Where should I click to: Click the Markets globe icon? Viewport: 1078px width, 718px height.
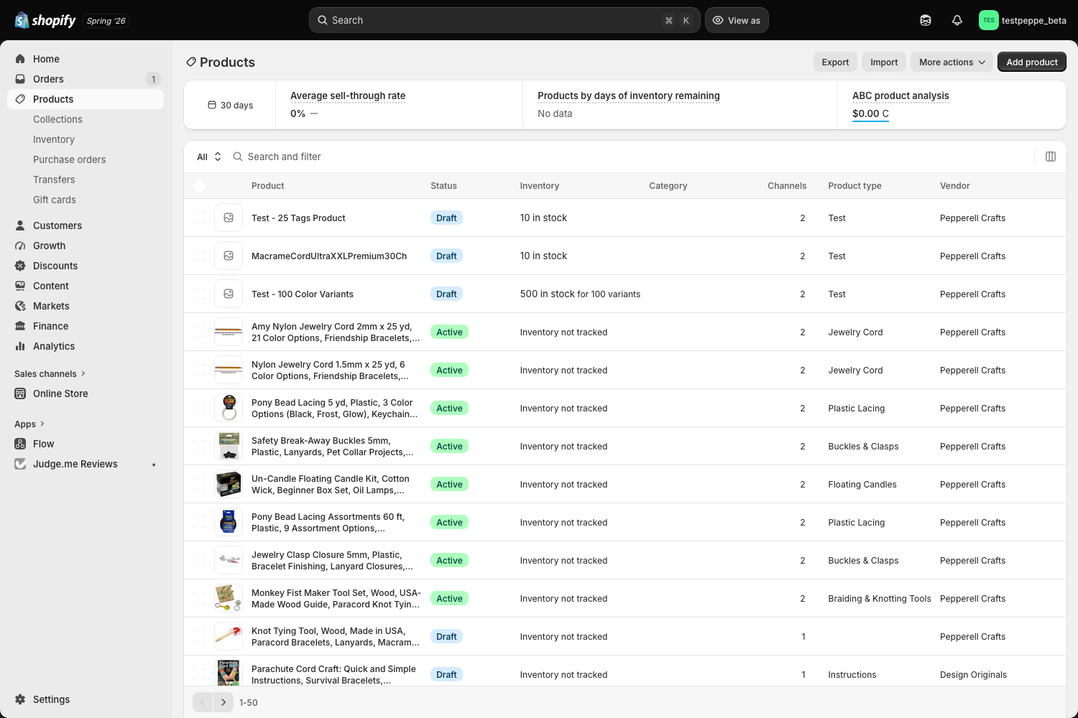(x=20, y=306)
